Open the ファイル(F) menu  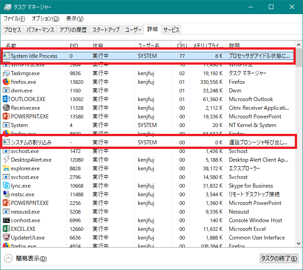coord(14,19)
